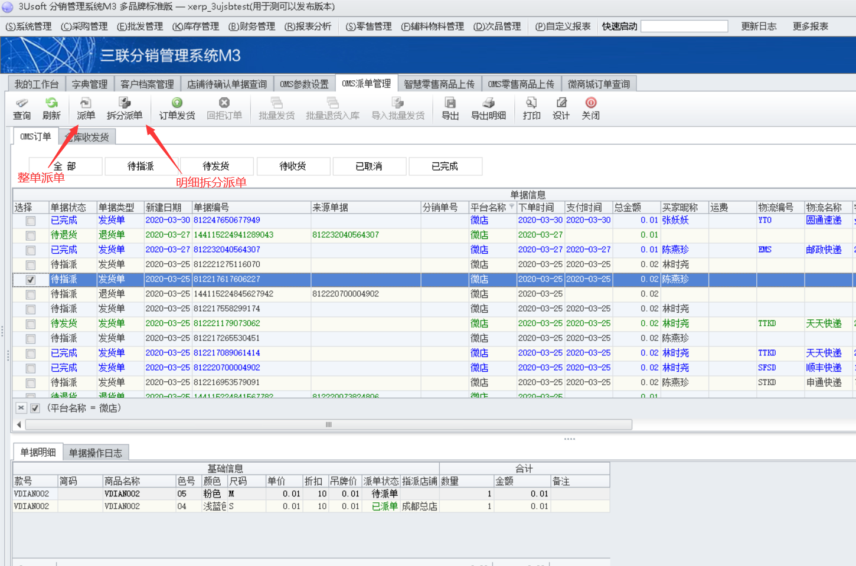Click the horizontal scrollbar of order grid

click(x=328, y=424)
